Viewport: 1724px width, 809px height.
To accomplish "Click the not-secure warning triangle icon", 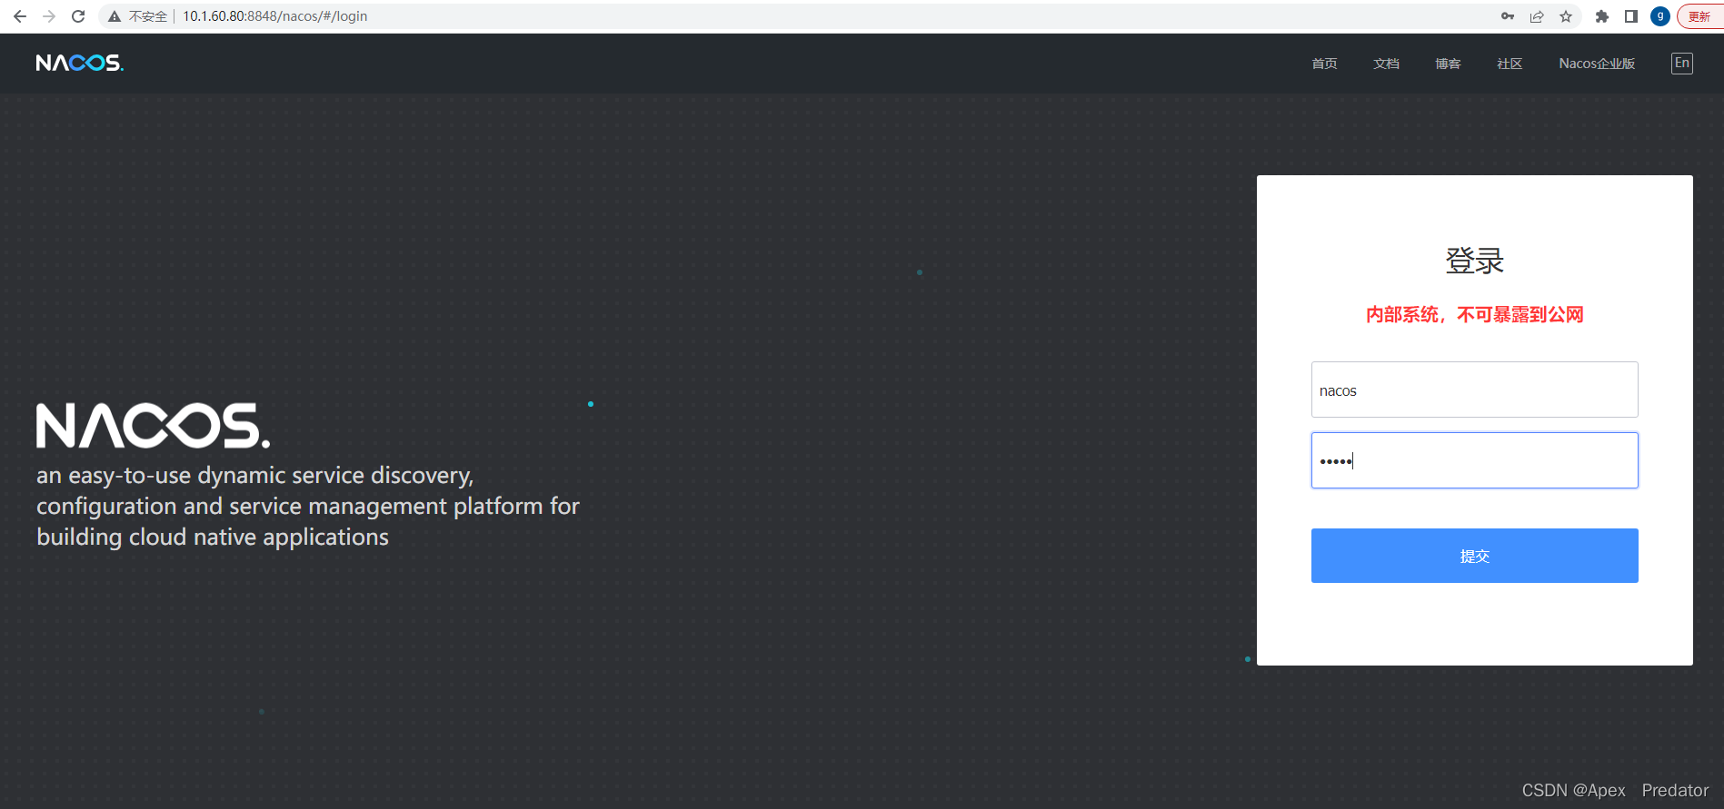I will [x=115, y=16].
